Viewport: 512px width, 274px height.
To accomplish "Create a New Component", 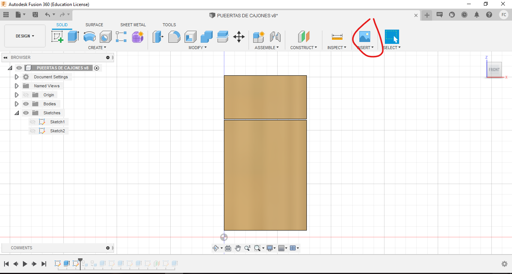I will pos(259,37).
